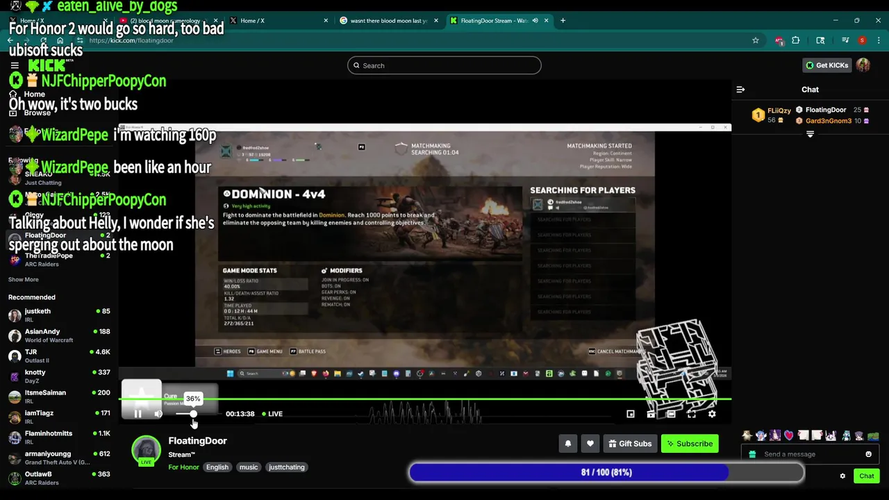
Task: Open a new Chrome tab
Action: (563, 21)
